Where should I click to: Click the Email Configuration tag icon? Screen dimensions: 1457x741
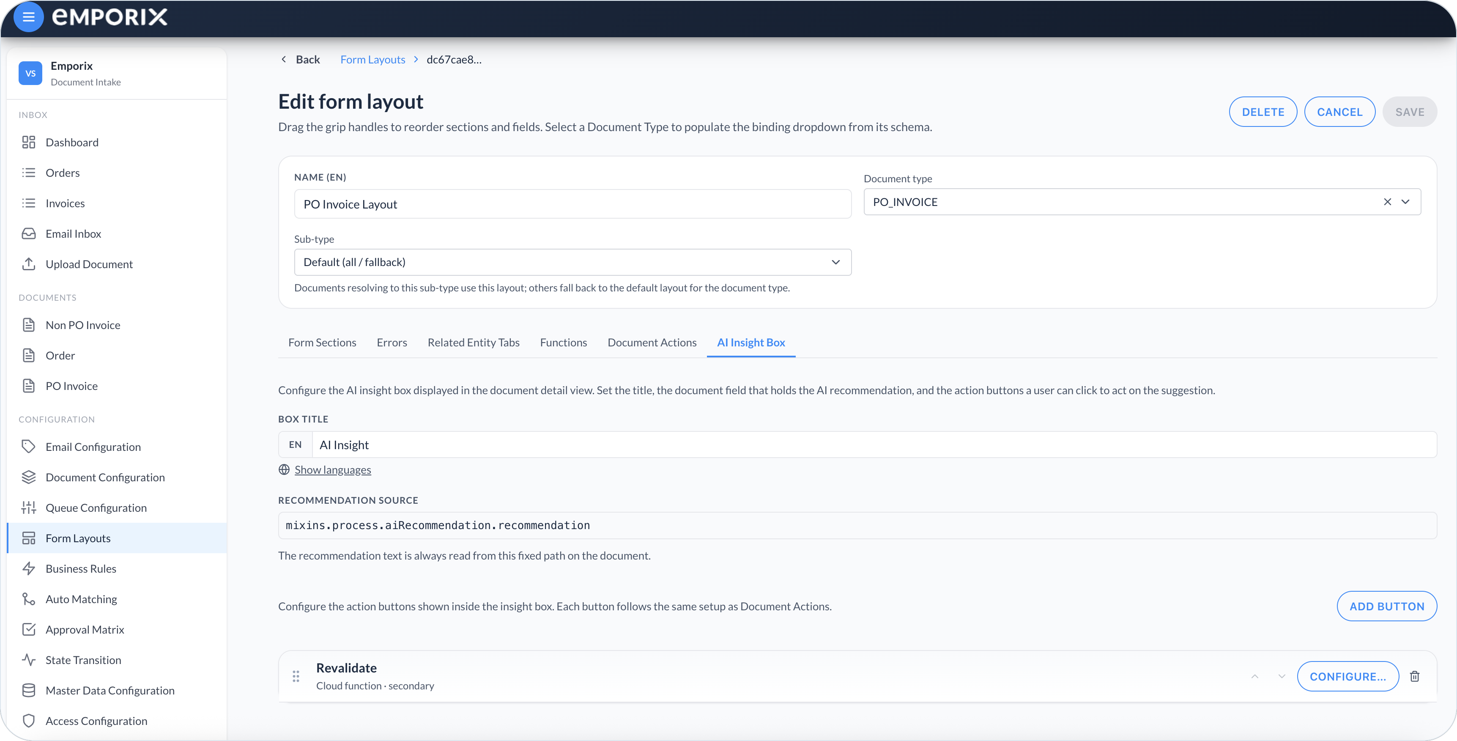(x=28, y=447)
